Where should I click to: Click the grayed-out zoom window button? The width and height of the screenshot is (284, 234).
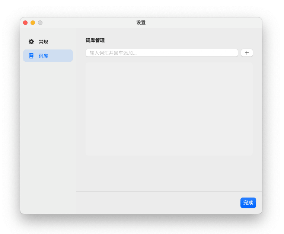pos(40,23)
